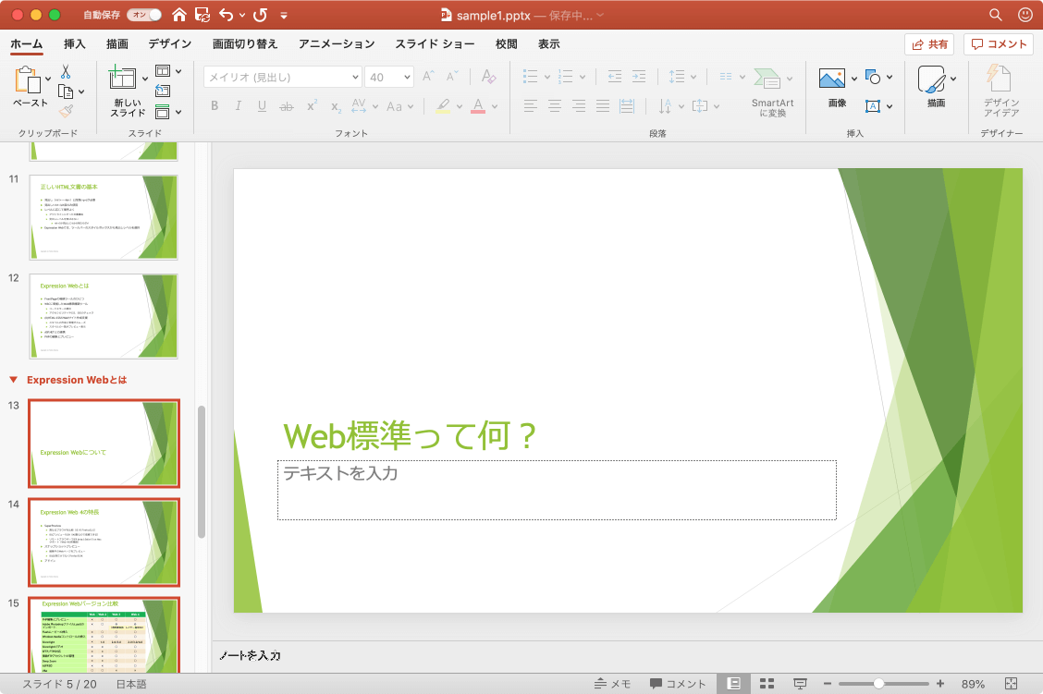
Task: Open the Section dropdown
Action: click(x=169, y=112)
